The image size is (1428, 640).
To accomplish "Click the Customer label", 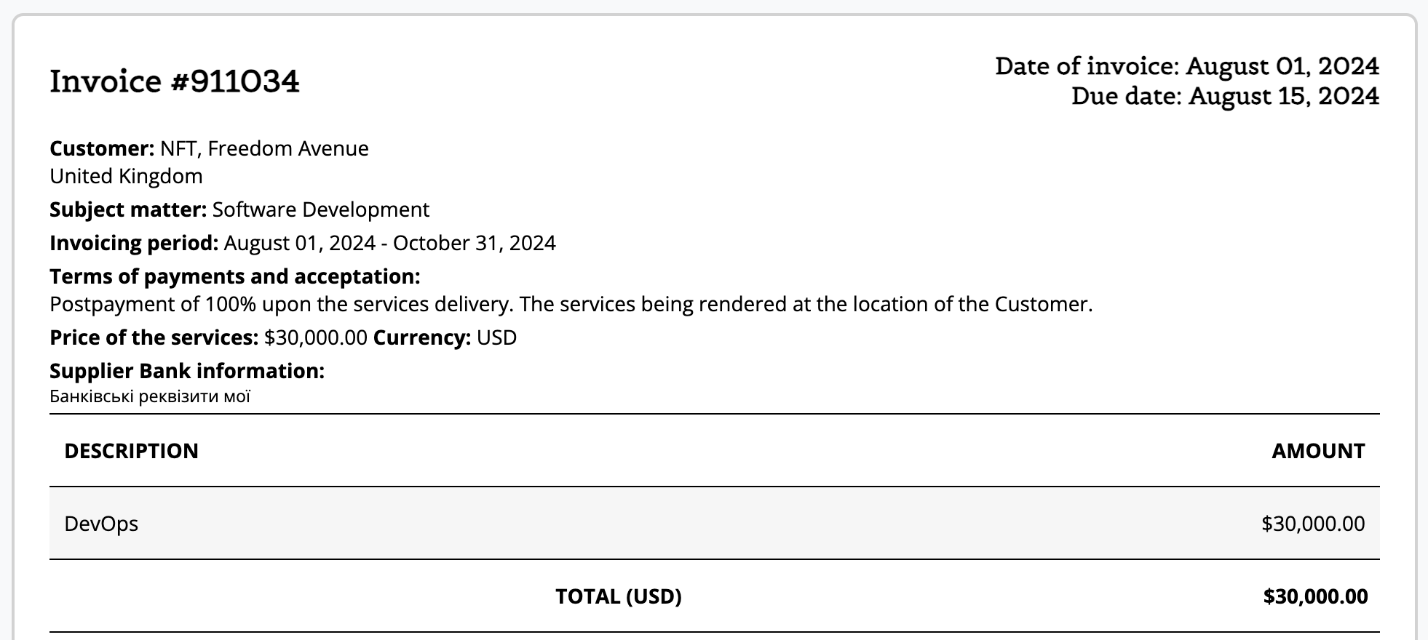I will [x=102, y=148].
